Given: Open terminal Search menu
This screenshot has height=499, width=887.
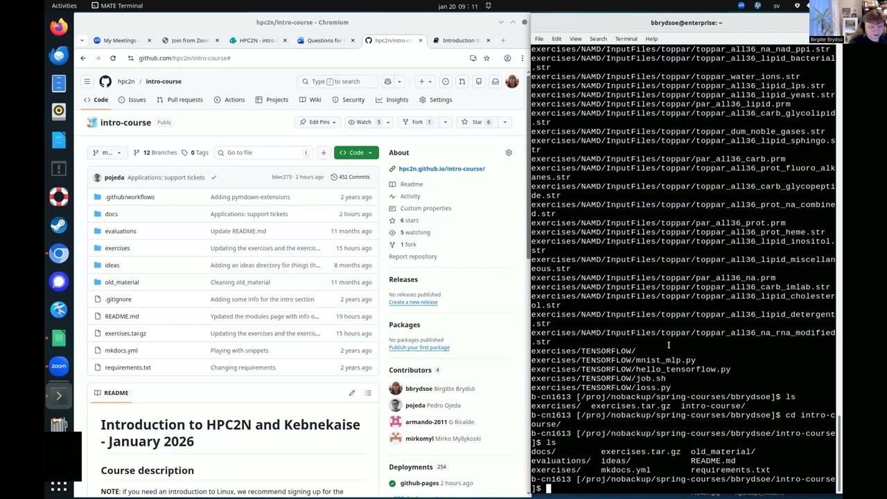Looking at the screenshot, I should coord(598,39).
